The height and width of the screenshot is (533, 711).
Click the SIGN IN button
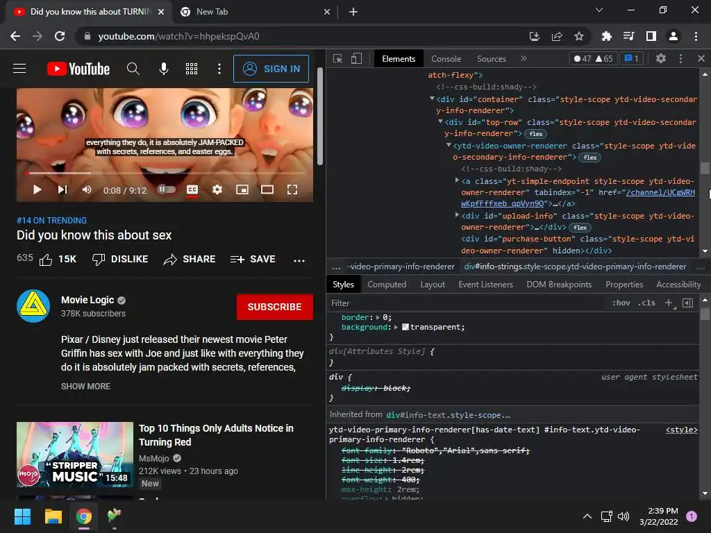(x=271, y=69)
